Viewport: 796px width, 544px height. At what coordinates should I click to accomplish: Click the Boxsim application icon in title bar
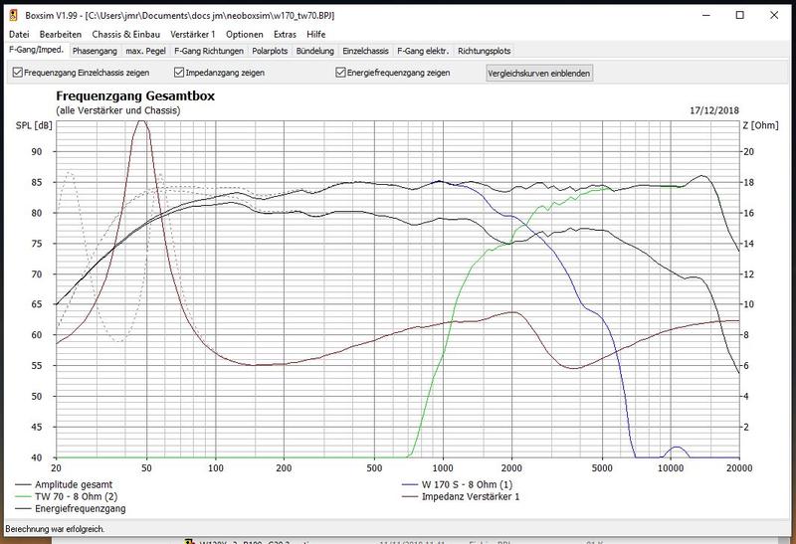click(x=13, y=15)
